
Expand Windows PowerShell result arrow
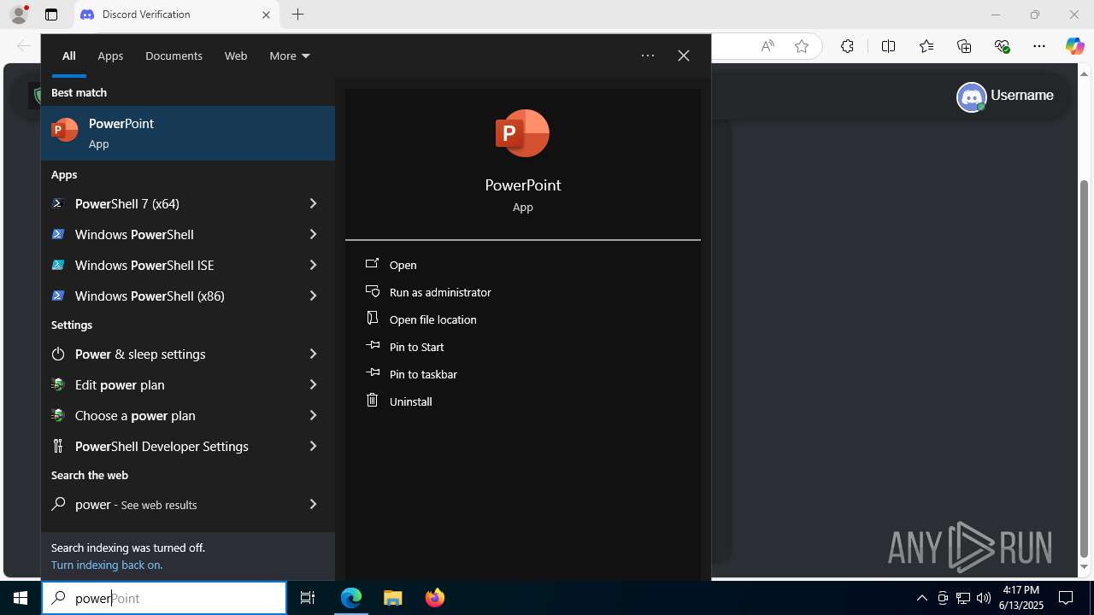click(313, 234)
